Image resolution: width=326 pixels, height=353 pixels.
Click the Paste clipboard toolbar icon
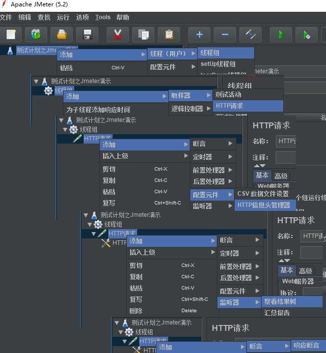[x=169, y=35]
